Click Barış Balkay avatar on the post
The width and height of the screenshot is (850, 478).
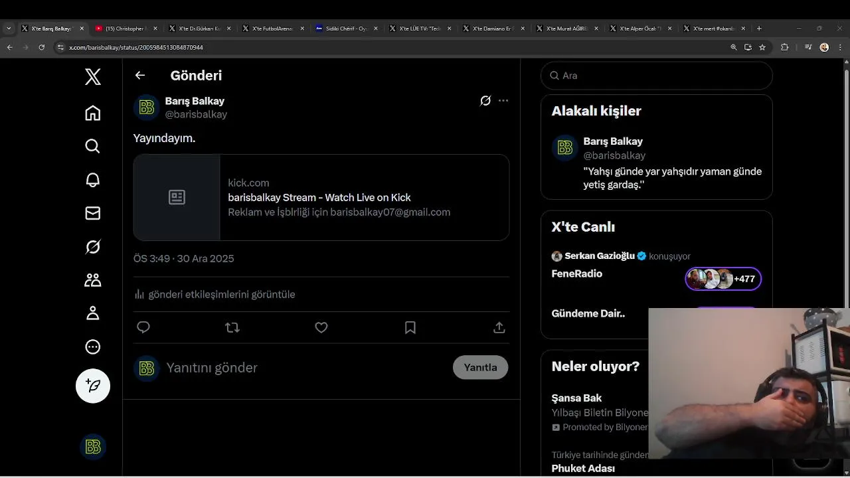click(x=147, y=108)
